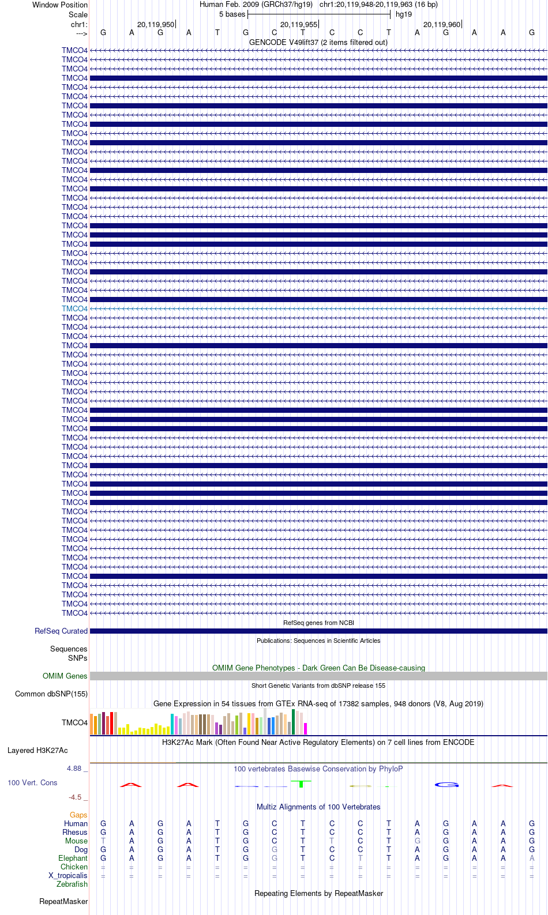548x915 pixels.
Task: Click the SNPs track label
Action: [x=77, y=658]
